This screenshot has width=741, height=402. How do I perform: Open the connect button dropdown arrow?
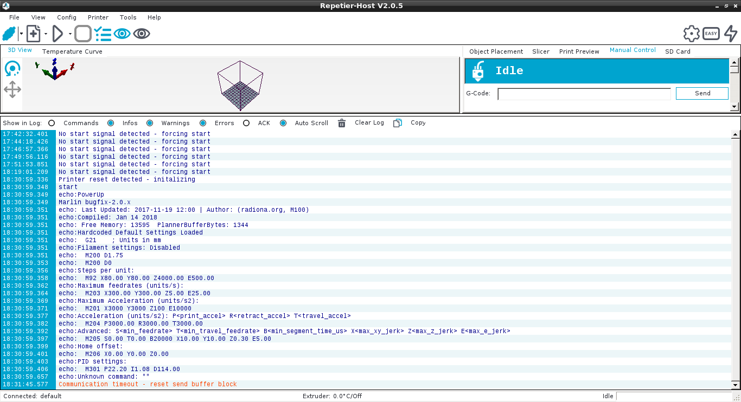(21, 34)
